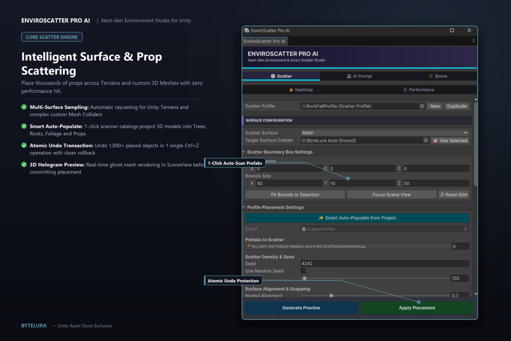Click the Reset 50m button
This screenshot has width=511, height=341.
pos(454,194)
